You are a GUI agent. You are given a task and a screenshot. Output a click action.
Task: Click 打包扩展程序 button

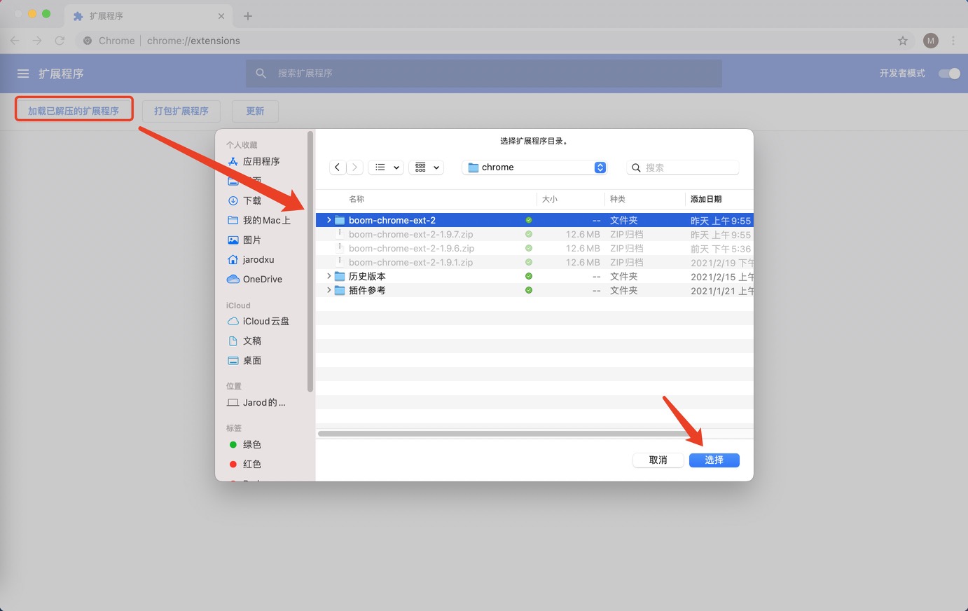pos(181,111)
